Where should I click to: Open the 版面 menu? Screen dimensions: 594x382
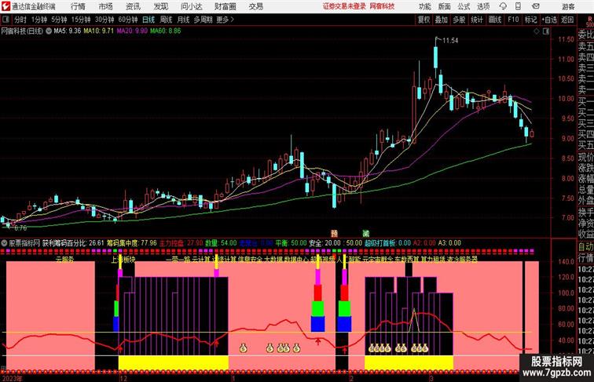pos(445,6)
